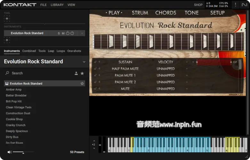Filter favorites with the solid star icon

point(82,73)
